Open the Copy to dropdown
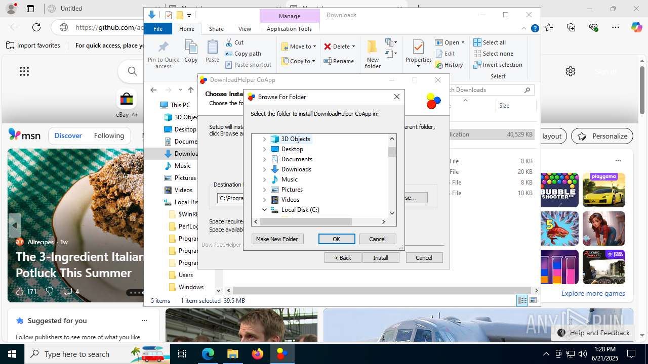Screen dimensions: 648x364 click(298, 61)
